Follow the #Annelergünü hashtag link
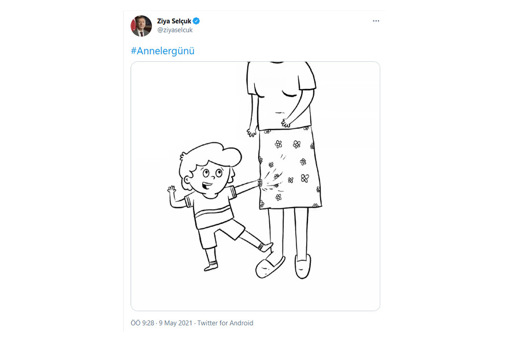520x347 pixels. point(162,51)
